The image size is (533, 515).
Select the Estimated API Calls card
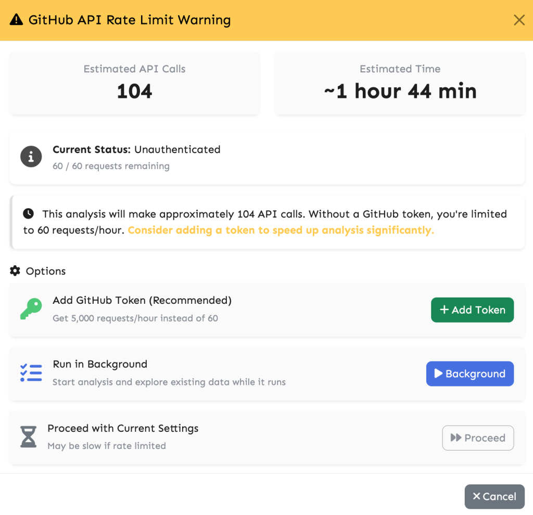coord(134,83)
